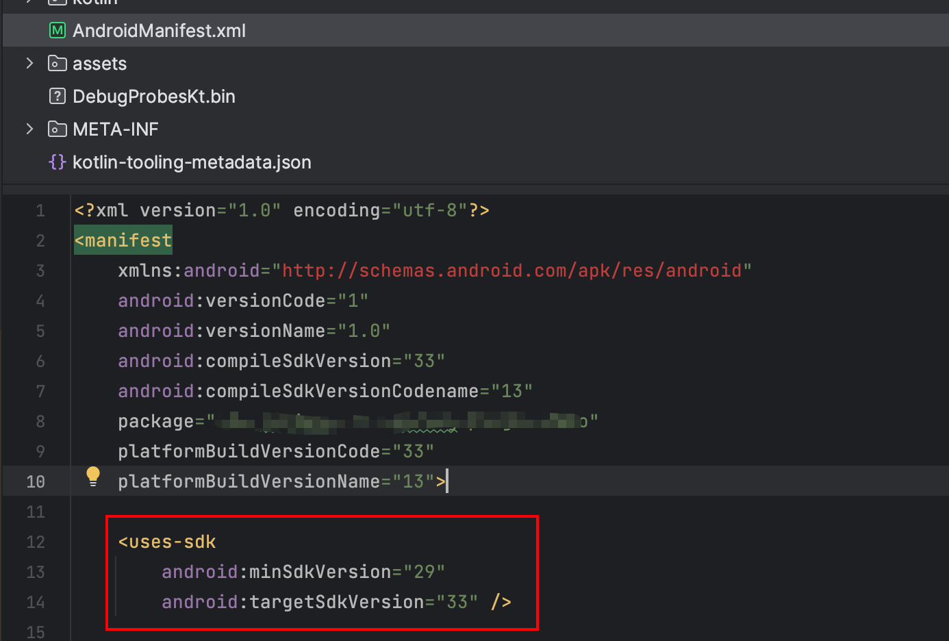Select DebugProbesKt.bin in the file list
This screenshot has width=949, height=641.
tap(154, 97)
